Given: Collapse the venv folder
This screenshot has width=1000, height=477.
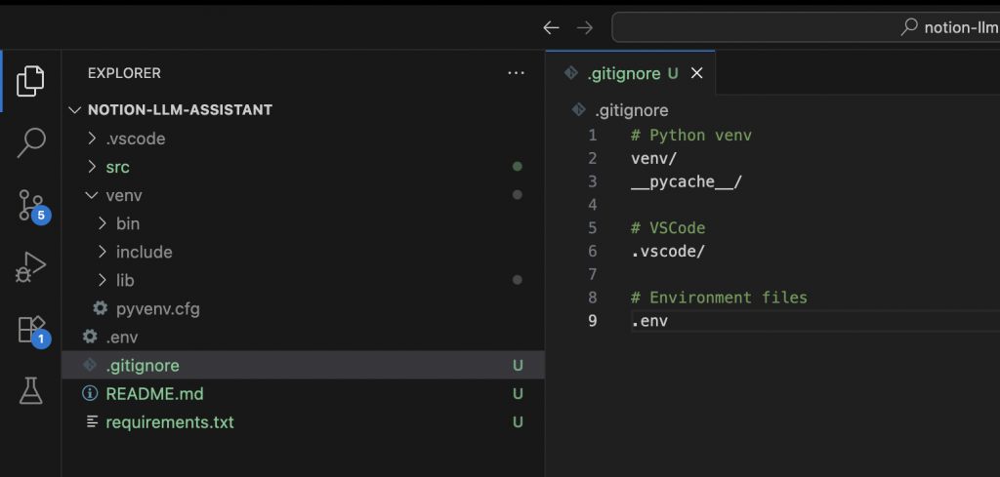Looking at the screenshot, I should [x=123, y=195].
